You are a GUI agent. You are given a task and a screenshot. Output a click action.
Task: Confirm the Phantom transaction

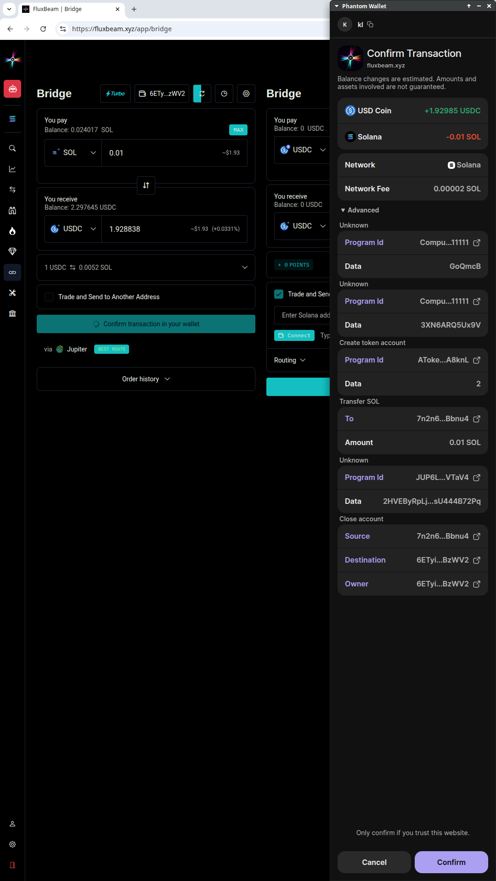coord(451,862)
